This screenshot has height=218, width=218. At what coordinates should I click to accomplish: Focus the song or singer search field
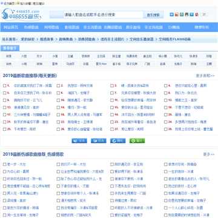click(104, 15)
